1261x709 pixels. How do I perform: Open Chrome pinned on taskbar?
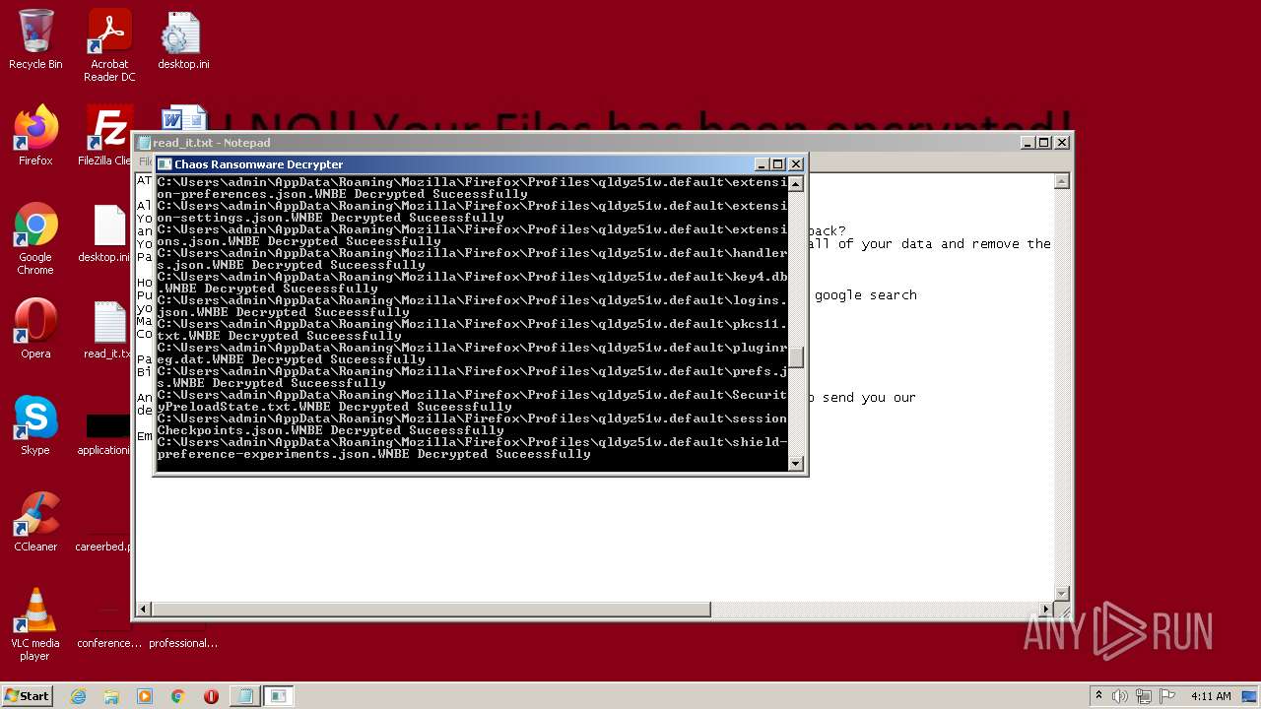[177, 696]
